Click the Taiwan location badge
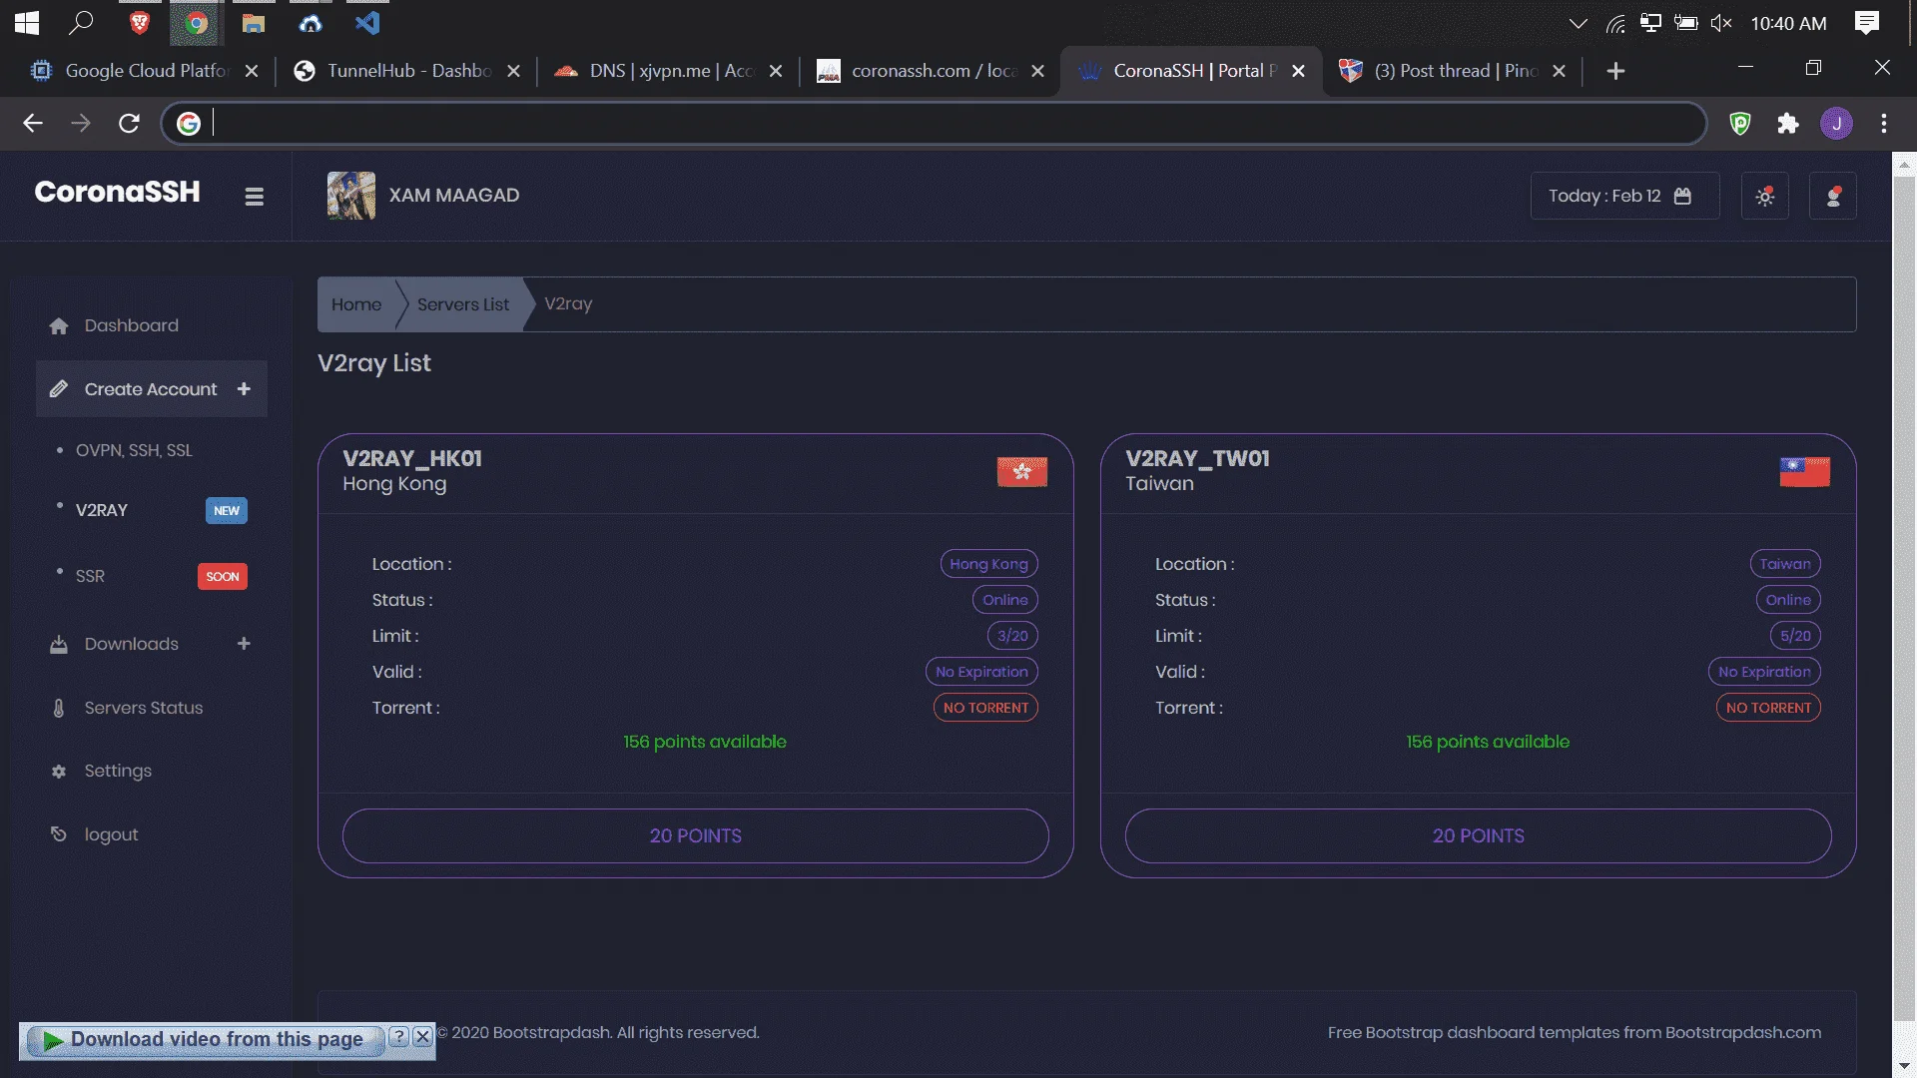The image size is (1917, 1078). 1785,564
